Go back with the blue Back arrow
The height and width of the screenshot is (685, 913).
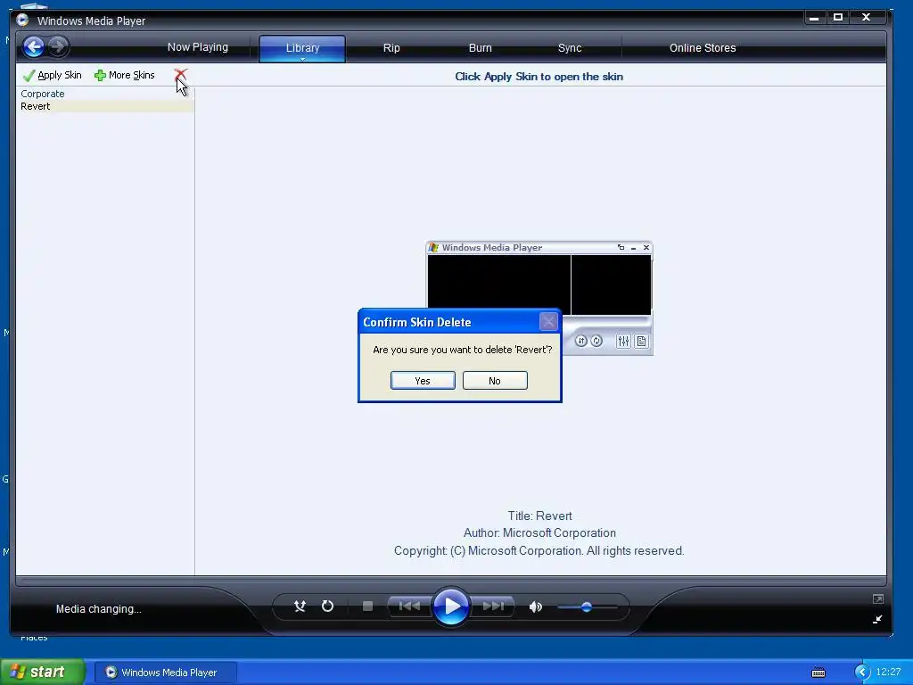click(34, 46)
